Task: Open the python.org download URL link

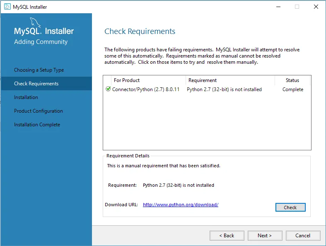Action: point(181,205)
